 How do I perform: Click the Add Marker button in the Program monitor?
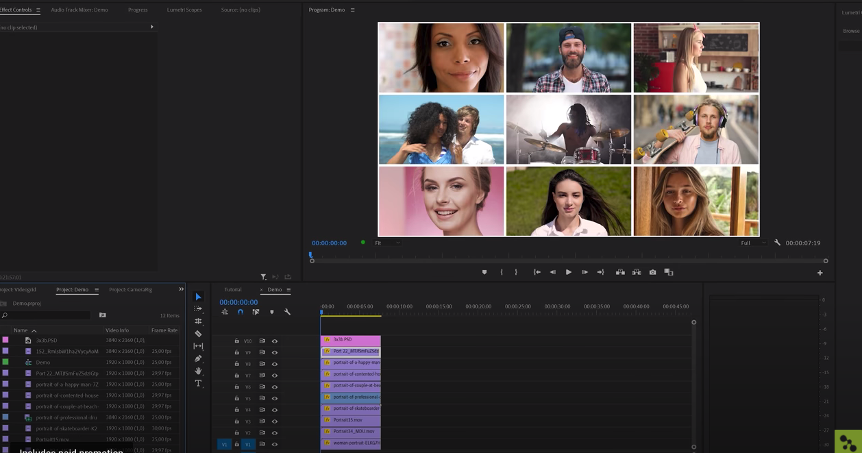pos(484,272)
